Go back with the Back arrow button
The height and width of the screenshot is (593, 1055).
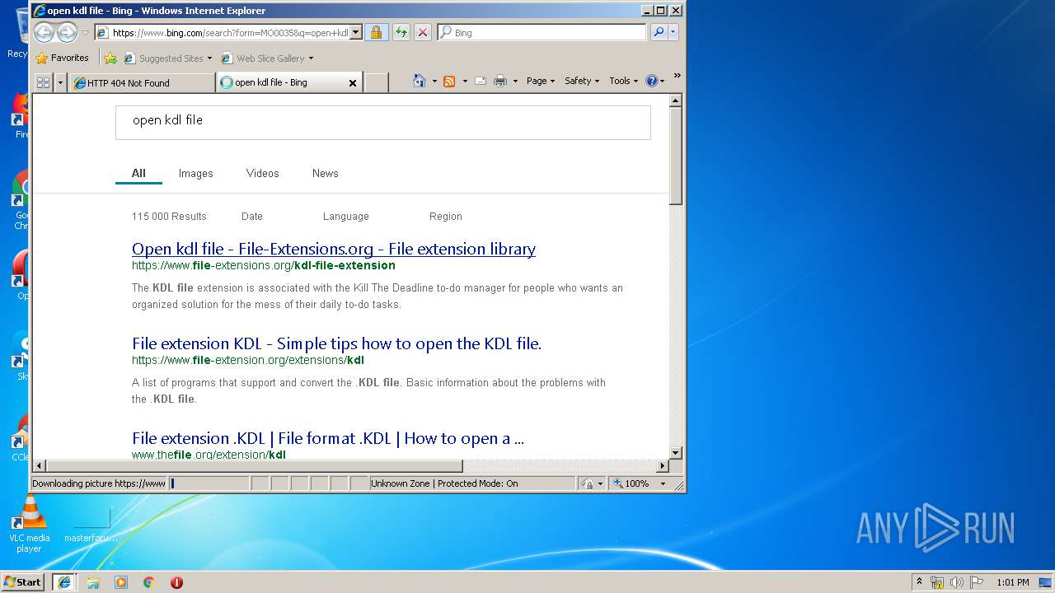pos(44,32)
